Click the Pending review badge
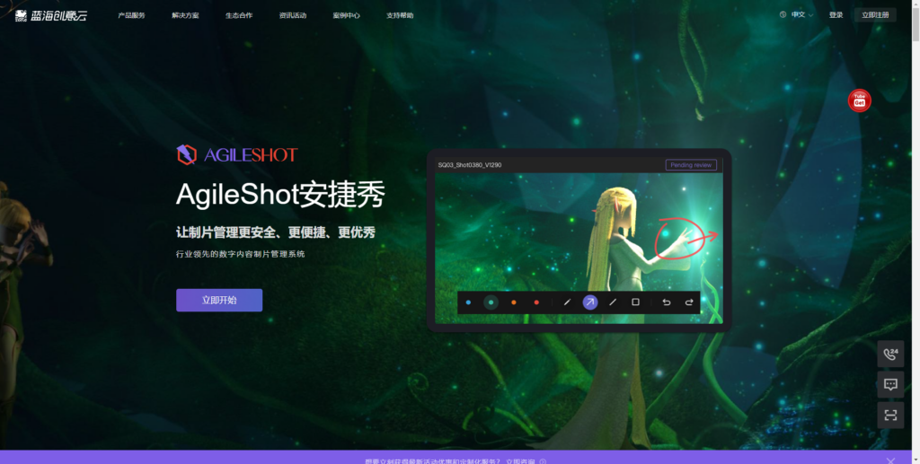920x464 pixels. (691, 164)
